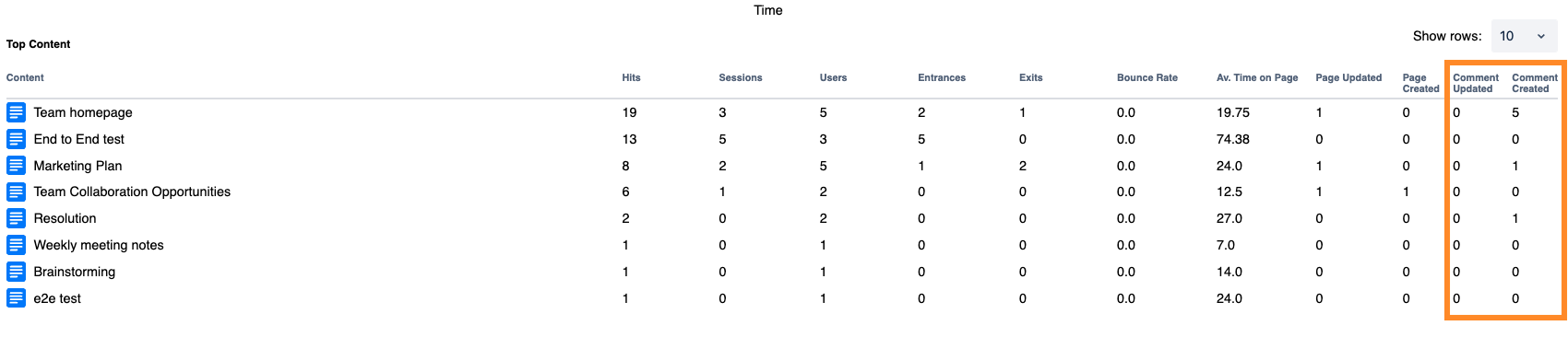
Task: Sort by the Bounce Rate column header
Action: 1147,77
